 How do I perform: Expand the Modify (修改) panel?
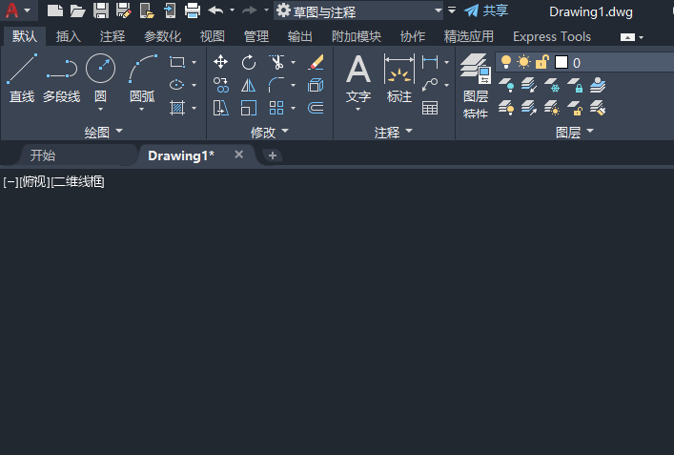pos(270,132)
